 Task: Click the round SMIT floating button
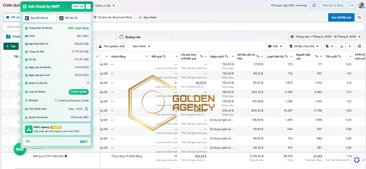point(20,149)
